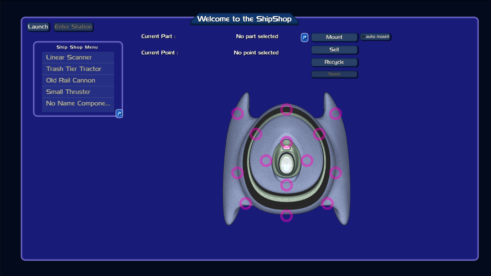The image size is (491, 276).
Task: Open help icon on Ship Shop Menu panel
Action: pos(119,114)
